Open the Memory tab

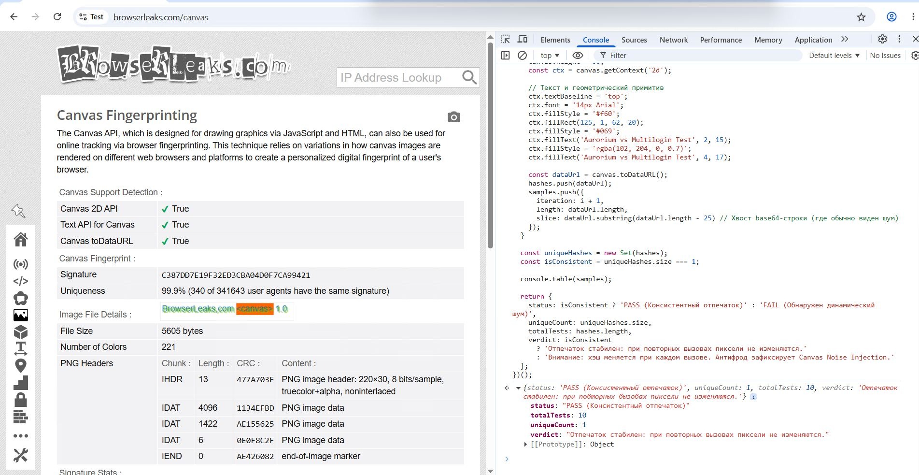768,40
